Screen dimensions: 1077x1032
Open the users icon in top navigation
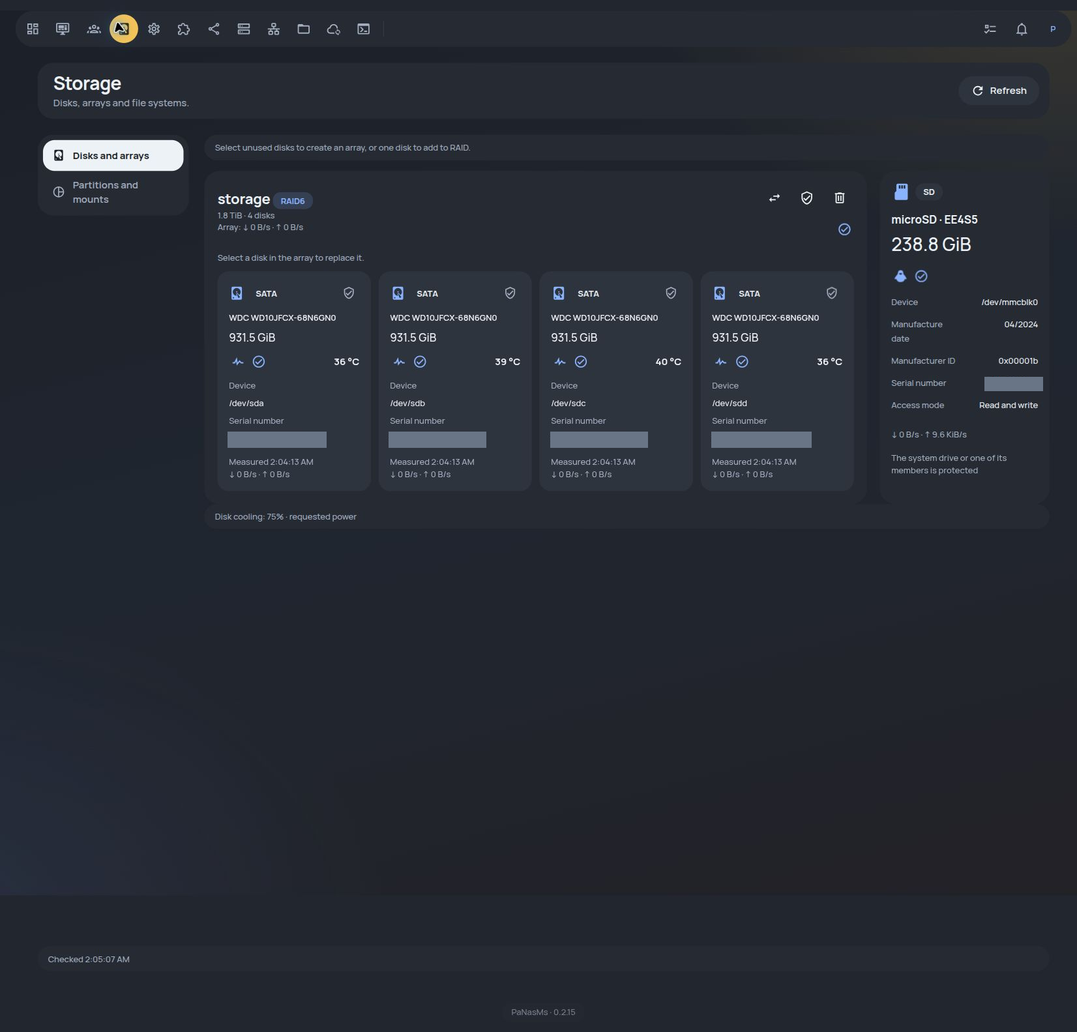tap(94, 29)
